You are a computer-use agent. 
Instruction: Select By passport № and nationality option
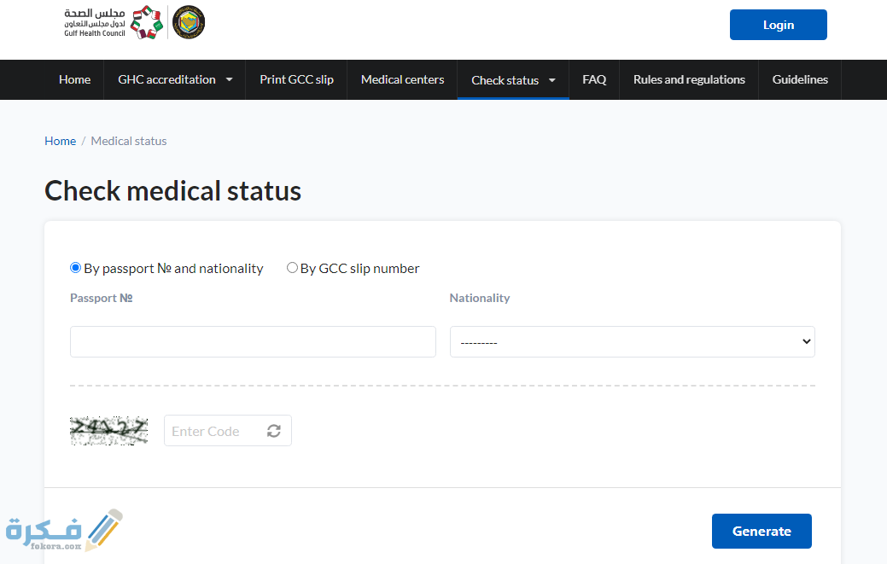(76, 268)
